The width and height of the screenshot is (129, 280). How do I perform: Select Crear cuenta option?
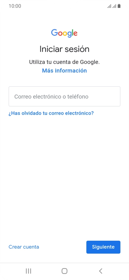coord(24,247)
